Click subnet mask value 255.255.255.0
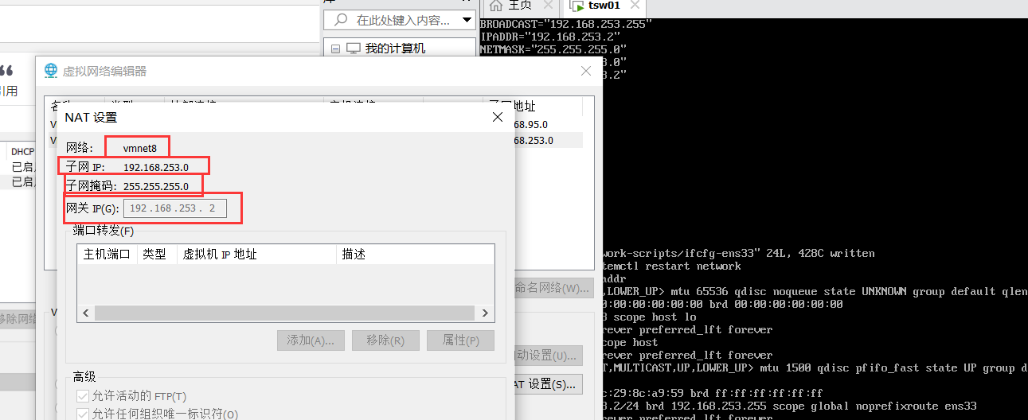Screen dimensions: 1028x420 pos(156,186)
